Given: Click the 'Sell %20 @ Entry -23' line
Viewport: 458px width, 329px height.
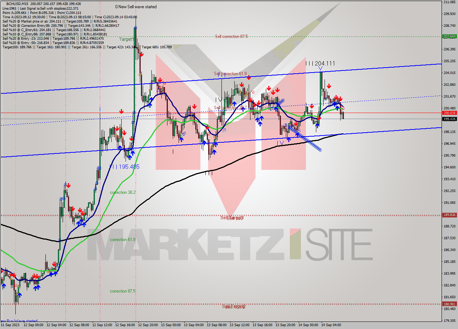Looking at the screenshot, I should pyautogui.click(x=53, y=38).
